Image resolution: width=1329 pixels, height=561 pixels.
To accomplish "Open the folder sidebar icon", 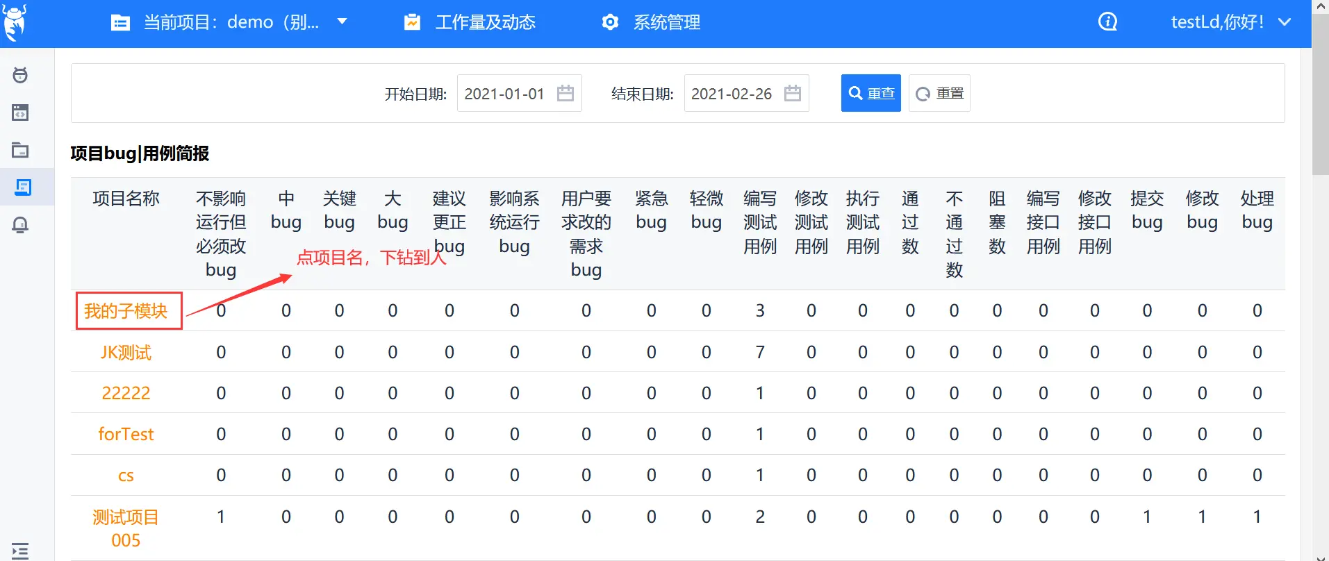I will pos(20,150).
